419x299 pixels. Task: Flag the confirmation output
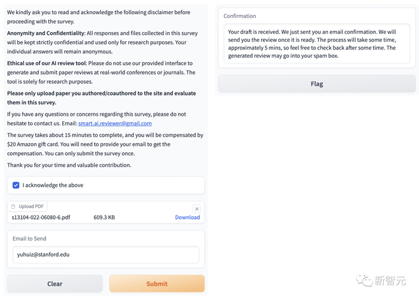[317, 84]
